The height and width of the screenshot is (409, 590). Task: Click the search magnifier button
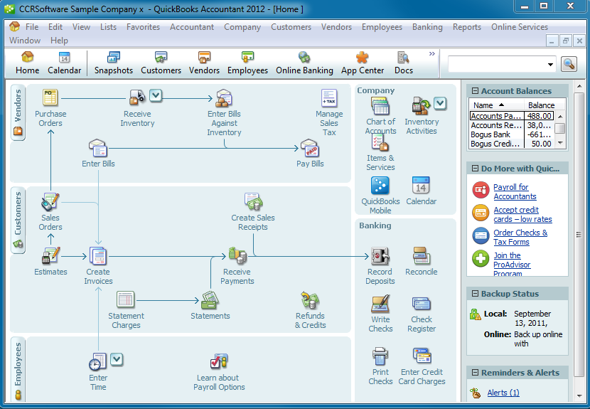tap(569, 64)
